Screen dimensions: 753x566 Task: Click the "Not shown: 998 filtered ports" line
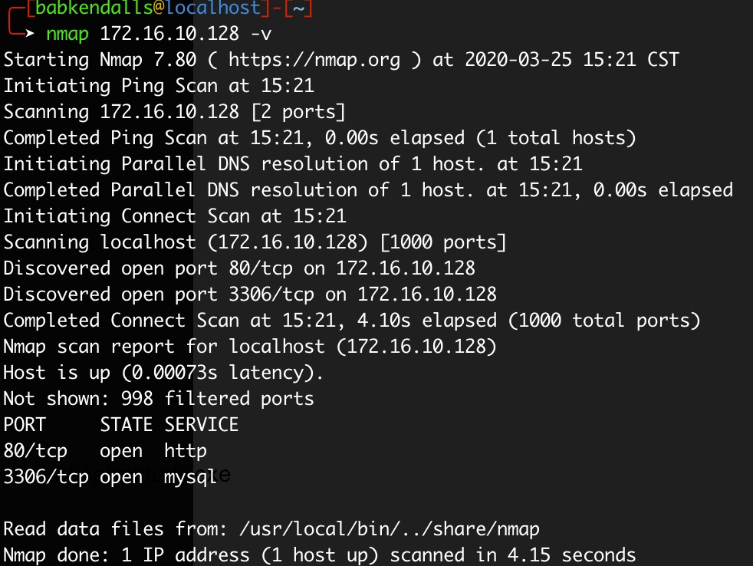tap(159, 399)
